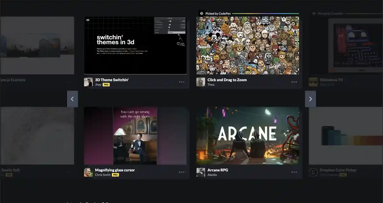
Task: Go to the previous set of pens
Action: click(x=72, y=99)
